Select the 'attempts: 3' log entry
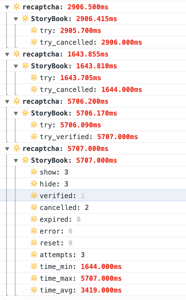Viewport: 186px width, 300px height. [x=93, y=255]
